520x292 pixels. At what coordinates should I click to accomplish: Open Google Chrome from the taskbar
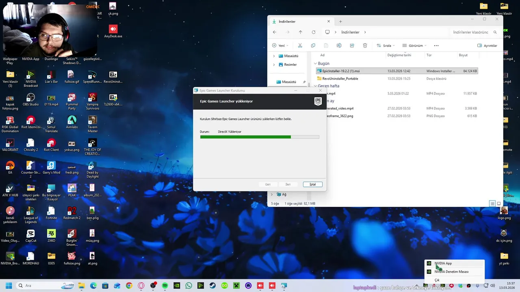click(x=129, y=286)
